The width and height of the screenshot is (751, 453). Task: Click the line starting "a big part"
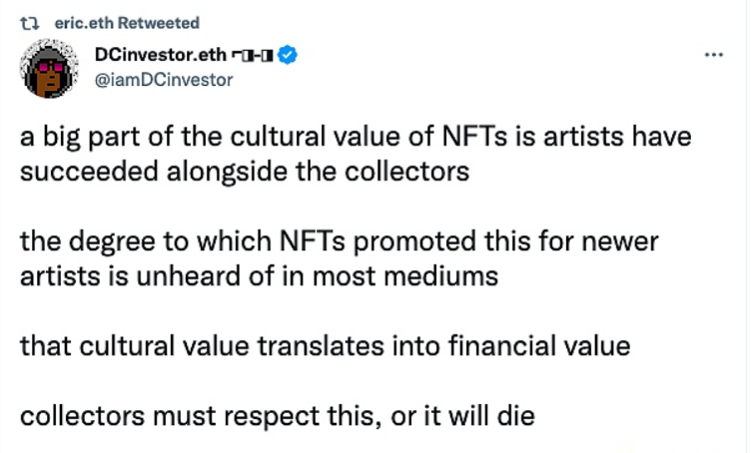click(x=355, y=137)
